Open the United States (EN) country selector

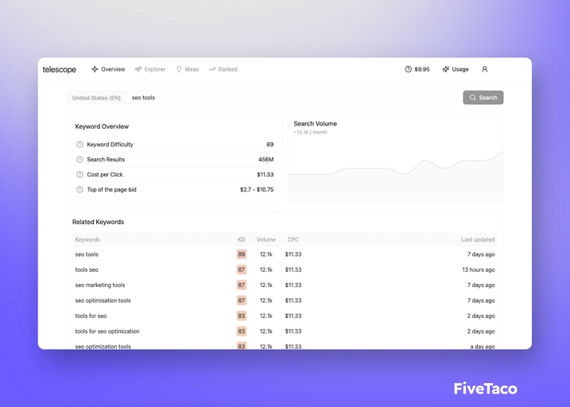click(96, 98)
